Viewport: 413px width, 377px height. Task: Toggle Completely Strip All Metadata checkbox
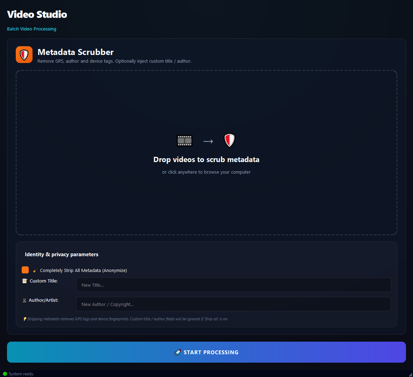[x=25, y=270]
